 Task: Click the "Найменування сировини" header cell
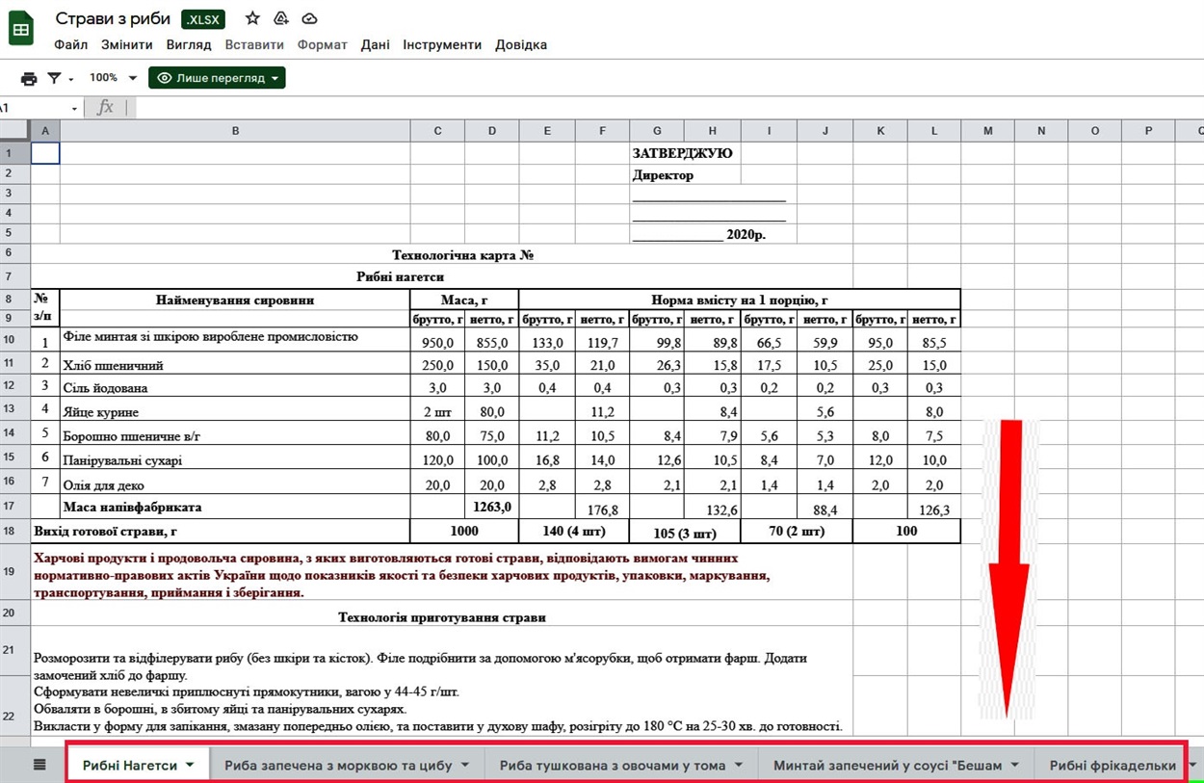point(235,300)
